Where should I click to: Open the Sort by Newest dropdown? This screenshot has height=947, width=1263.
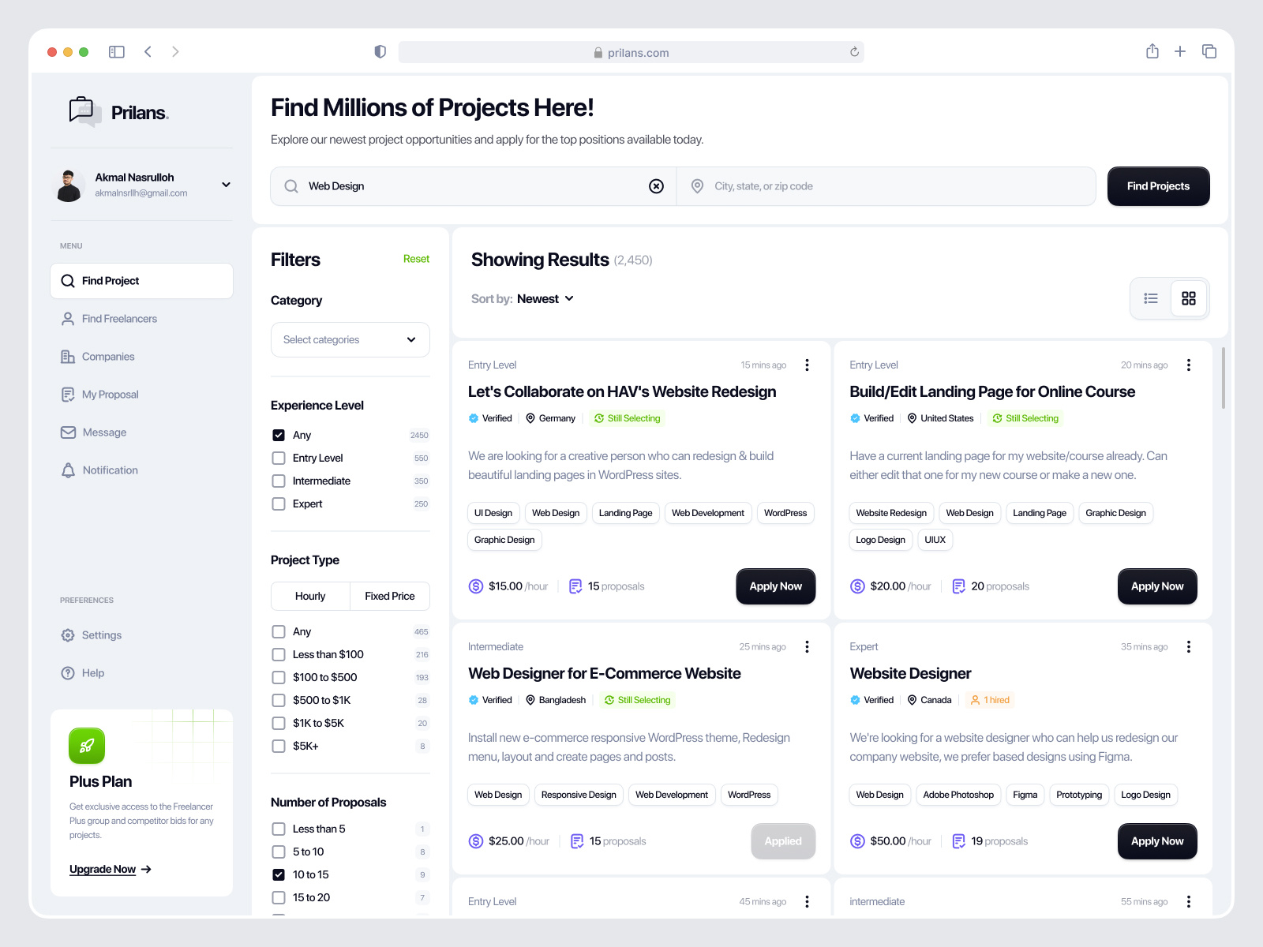pos(545,298)
